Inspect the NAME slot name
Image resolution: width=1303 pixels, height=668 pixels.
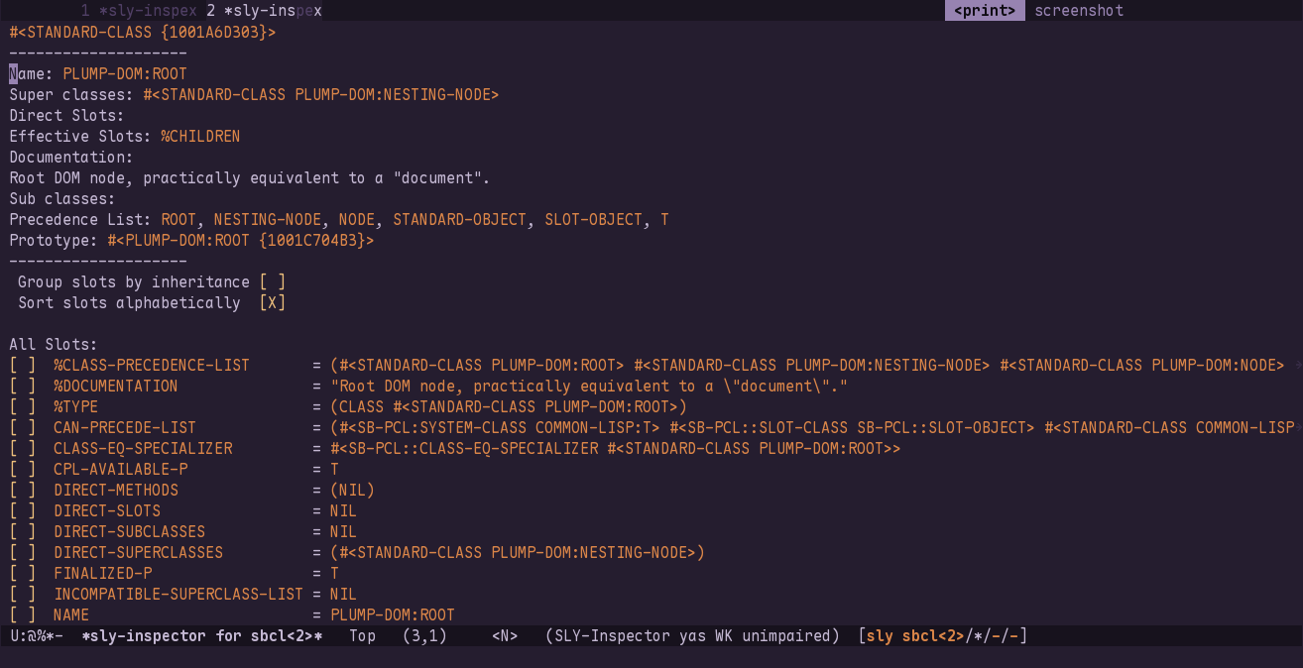point(71,615)
